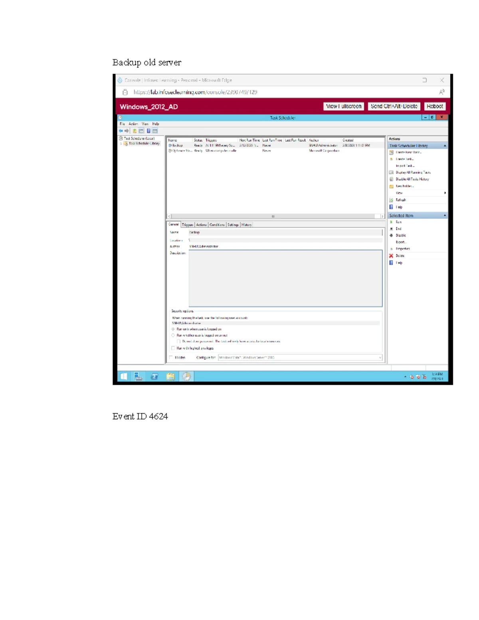
Task: Click the green Run arrow icon
Action: tap(391, 222)
